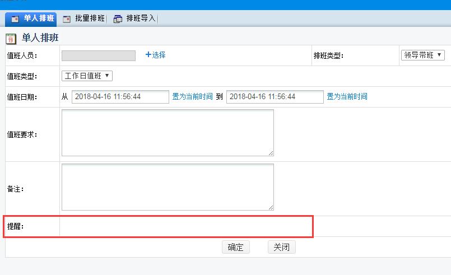Click the 值班日期: label
This screenshot has width=451, height=275.
[x=22, y=97]
